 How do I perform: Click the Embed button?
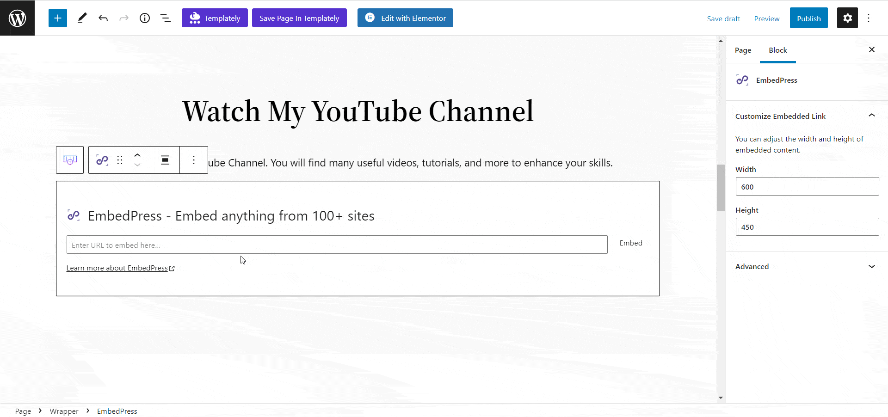pyautogui.click(x=631, y=243)
